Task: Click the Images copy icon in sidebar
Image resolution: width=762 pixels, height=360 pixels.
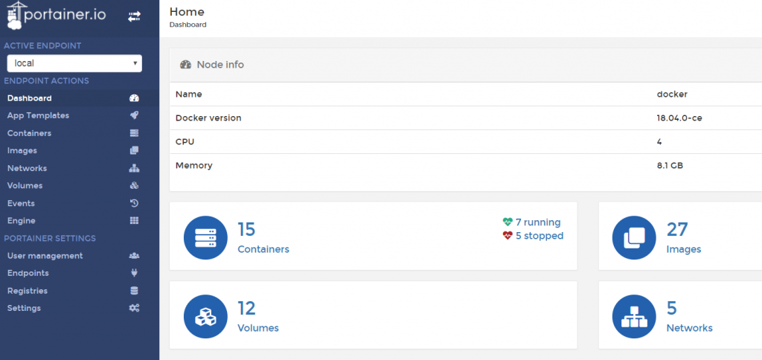Action: (134, 150)
